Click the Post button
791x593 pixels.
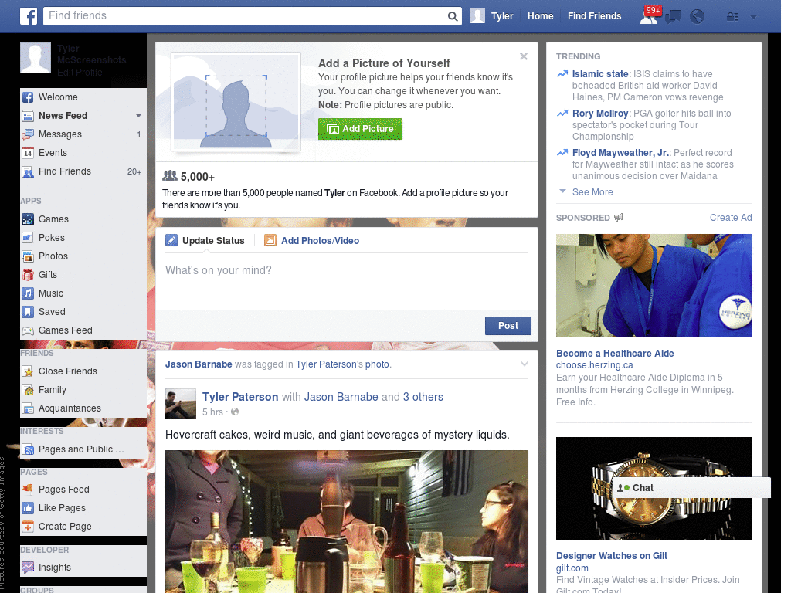coord(508,326)
